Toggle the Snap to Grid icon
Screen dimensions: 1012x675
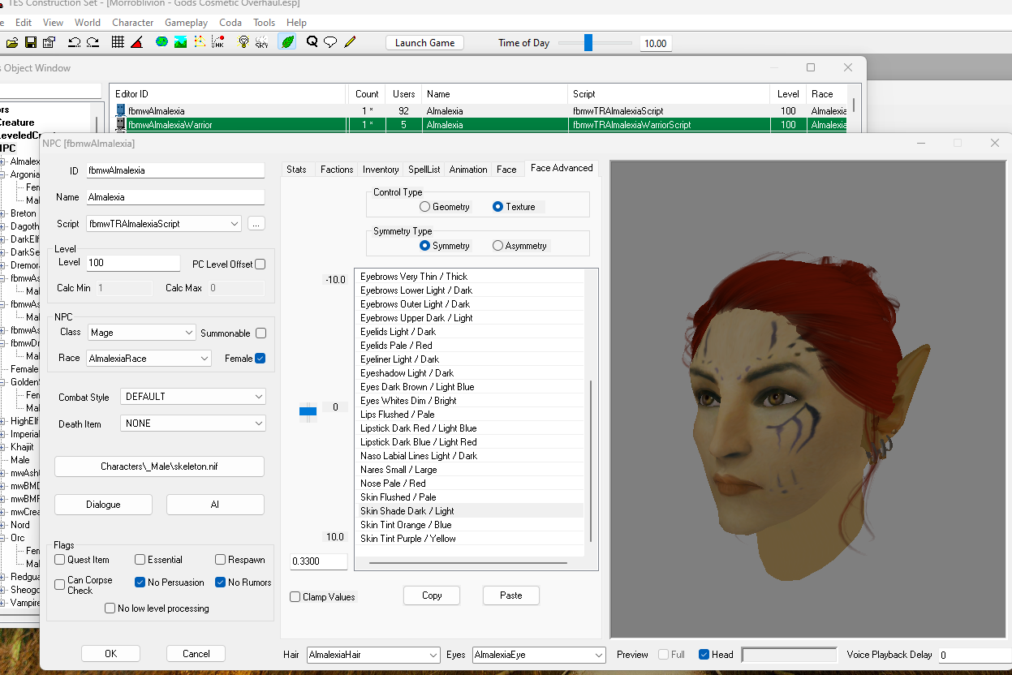pyautogui.click(x=118, y=42)
